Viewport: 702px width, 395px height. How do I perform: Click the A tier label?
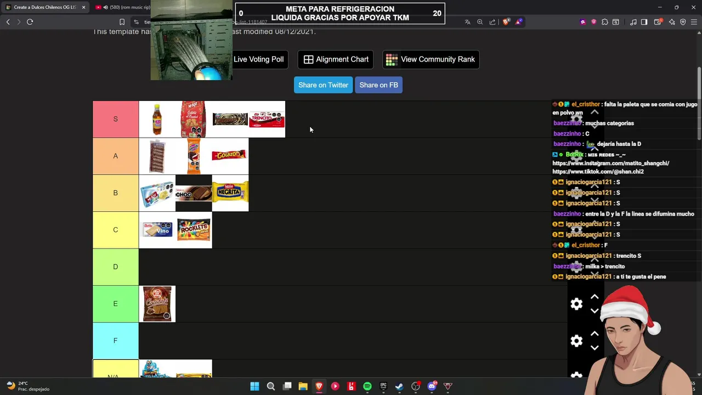[x=116, y=156]
